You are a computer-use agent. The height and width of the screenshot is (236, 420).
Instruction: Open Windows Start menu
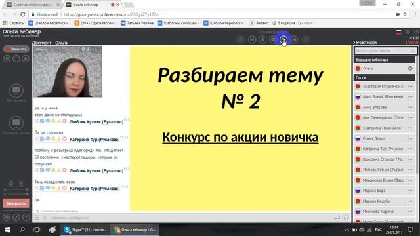pyautogui.click(x=7, y=230)
